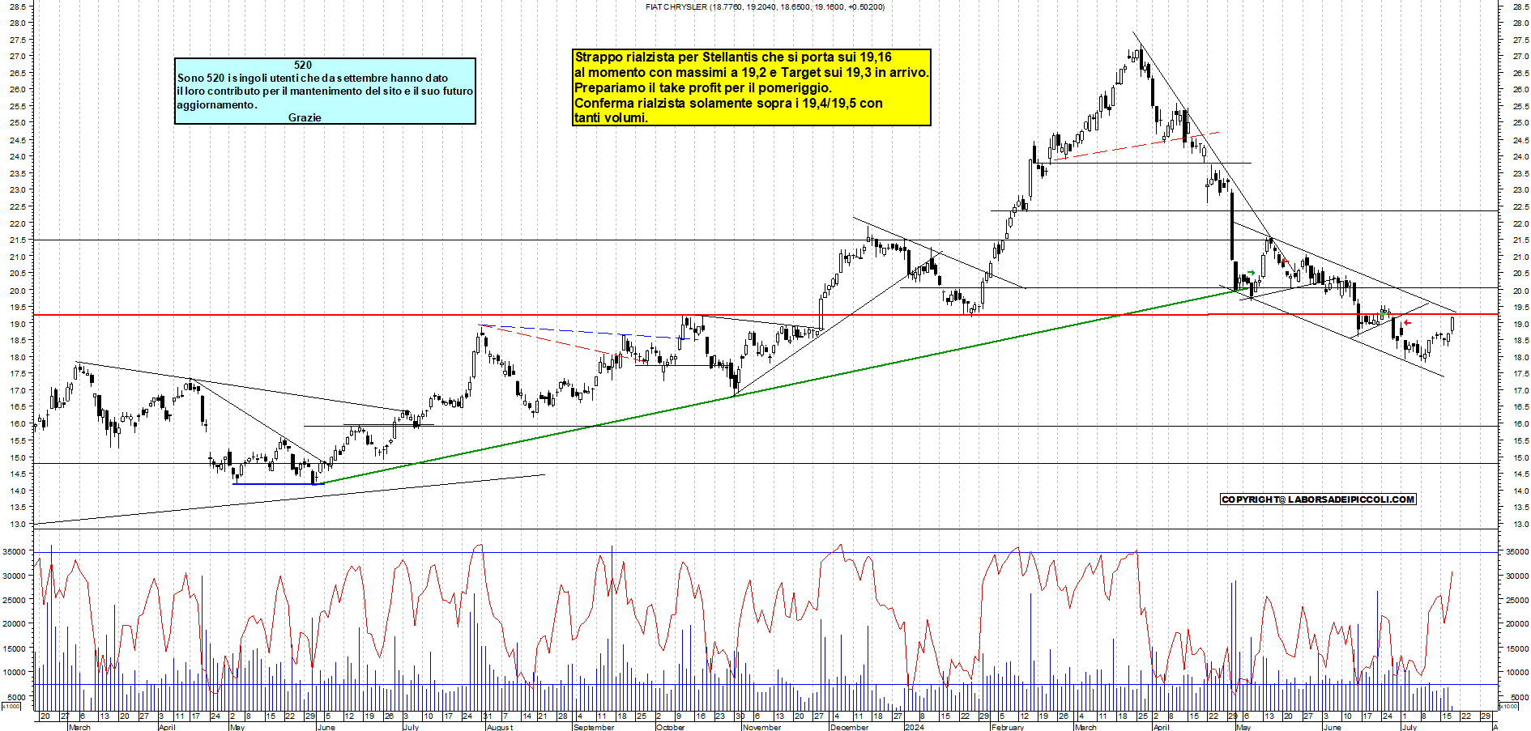Click the 'tanti volumi.' line in yellow box
The height and width of the screenshot is (731, 1531).
pos(611,117)
